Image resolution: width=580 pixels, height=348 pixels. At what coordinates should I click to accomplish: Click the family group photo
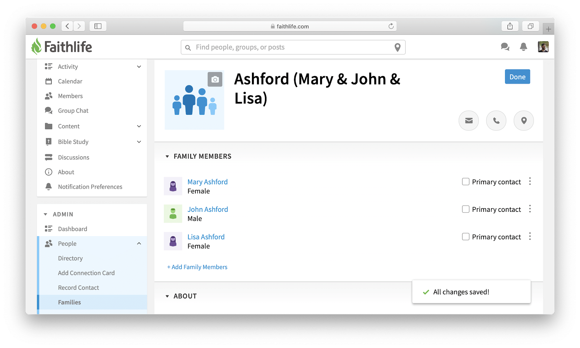[x=194, y=100]
